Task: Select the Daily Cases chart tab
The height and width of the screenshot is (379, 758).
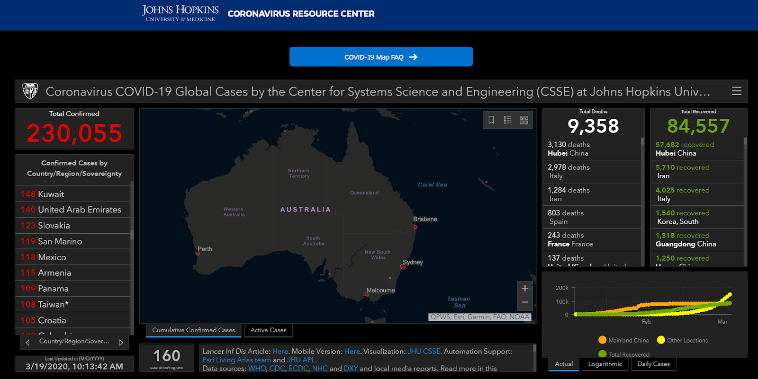Action: (x=653, y=364)
